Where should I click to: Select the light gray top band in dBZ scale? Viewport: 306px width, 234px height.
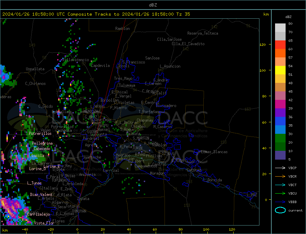pos(280,28)
